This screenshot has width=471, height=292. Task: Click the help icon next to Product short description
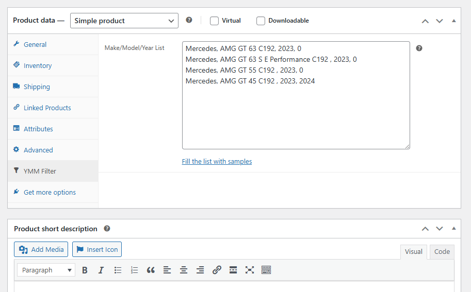(107, 229)
